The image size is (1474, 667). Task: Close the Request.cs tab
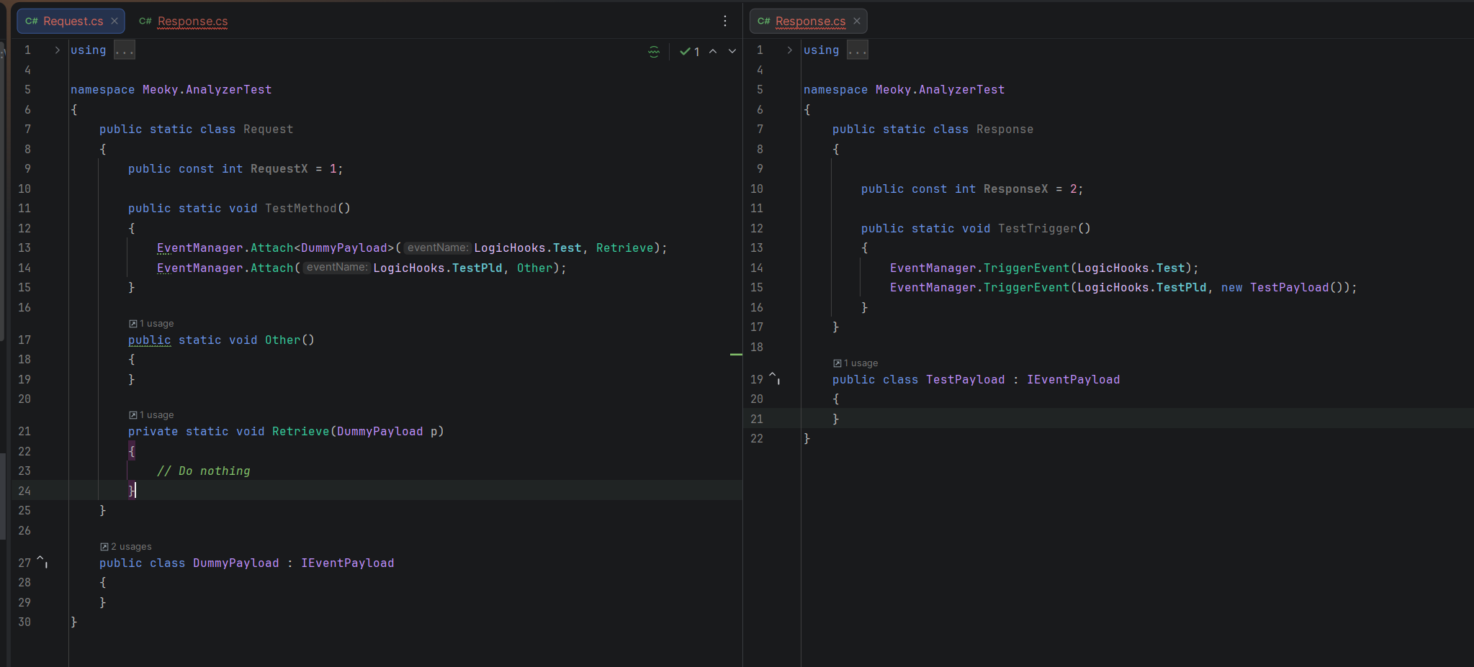[x=114, y=21]
